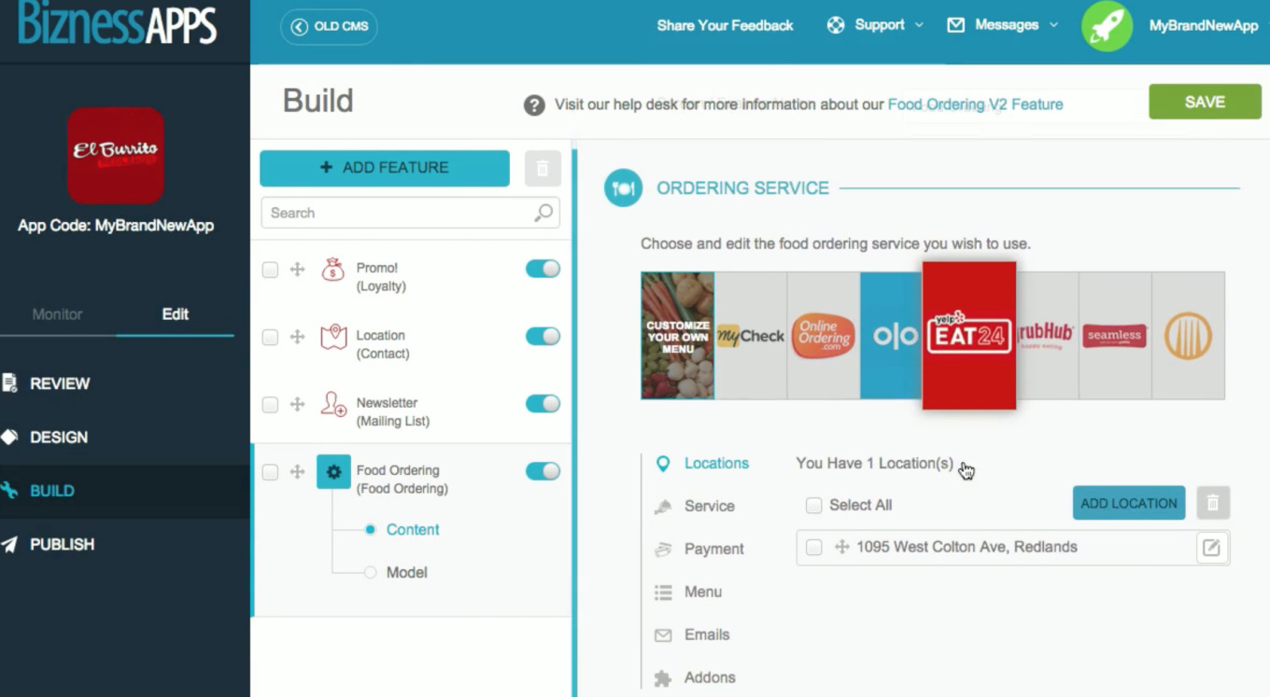This screenshot has width=1270, height=697.
Task: Click the move handle for Food Ordering
Action: point(297,472)
